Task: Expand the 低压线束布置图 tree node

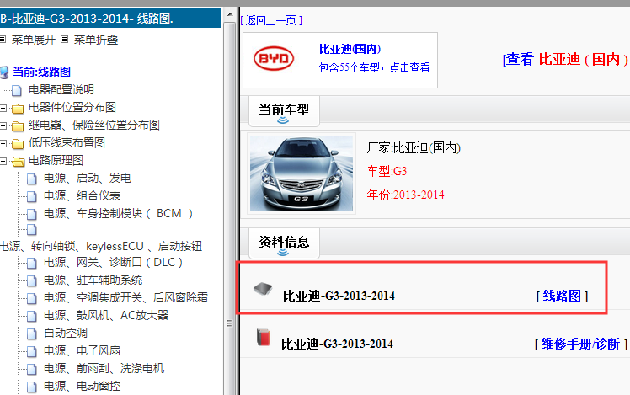Action: point(3,143)
